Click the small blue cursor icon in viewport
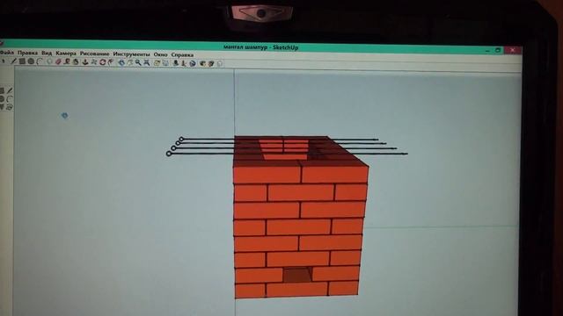The width and height of the screenshot is (563, 316). [64, 115]
